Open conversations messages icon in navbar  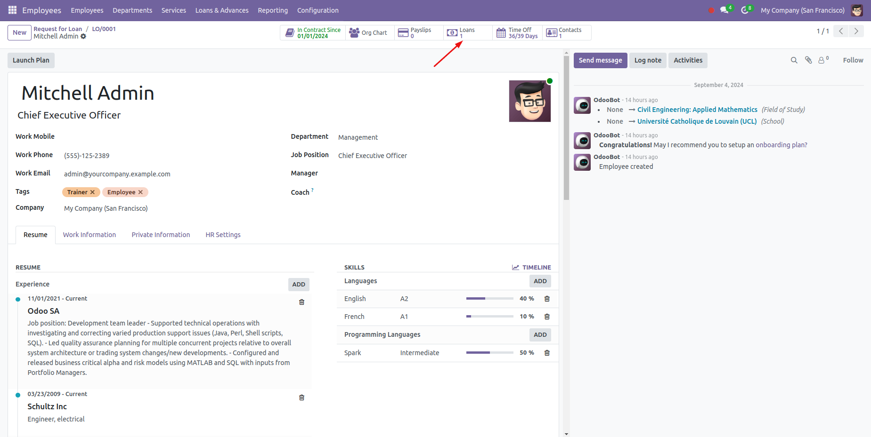point(724,10)
